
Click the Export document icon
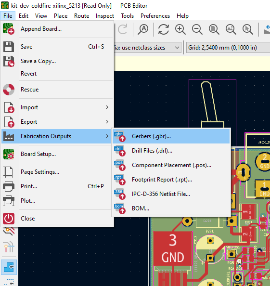click(9, 122)
